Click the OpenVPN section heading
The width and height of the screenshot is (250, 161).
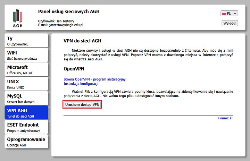click(x=74, y=69)
